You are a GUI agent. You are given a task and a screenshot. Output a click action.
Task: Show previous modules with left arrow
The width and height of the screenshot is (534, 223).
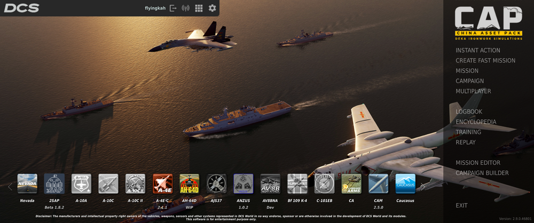point(10,186)
